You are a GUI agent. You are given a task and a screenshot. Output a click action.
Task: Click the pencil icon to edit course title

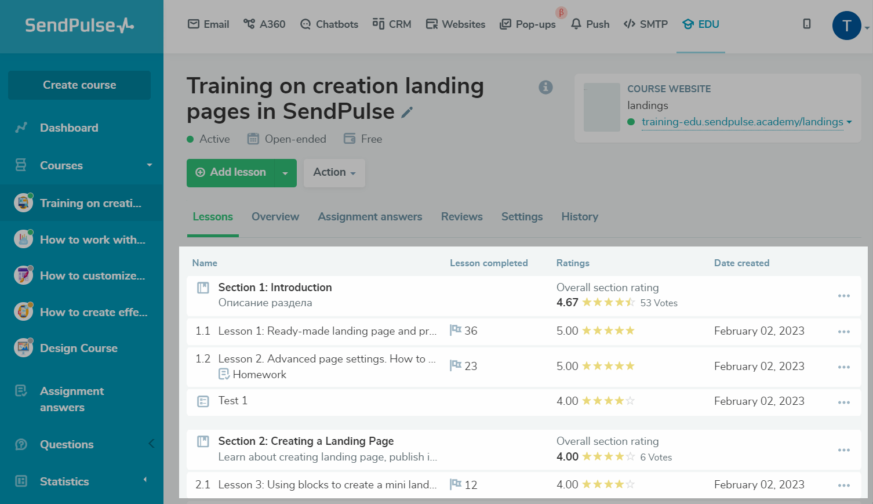click(408, 113)
